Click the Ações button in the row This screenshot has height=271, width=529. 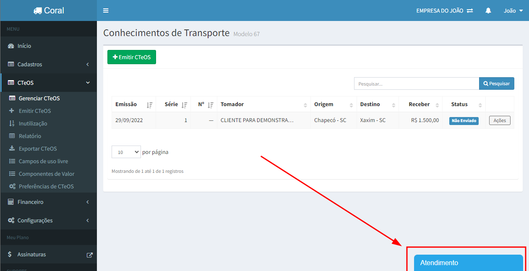tap(499, 120)
